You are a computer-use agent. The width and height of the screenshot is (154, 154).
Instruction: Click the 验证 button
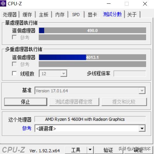(108, 150)
